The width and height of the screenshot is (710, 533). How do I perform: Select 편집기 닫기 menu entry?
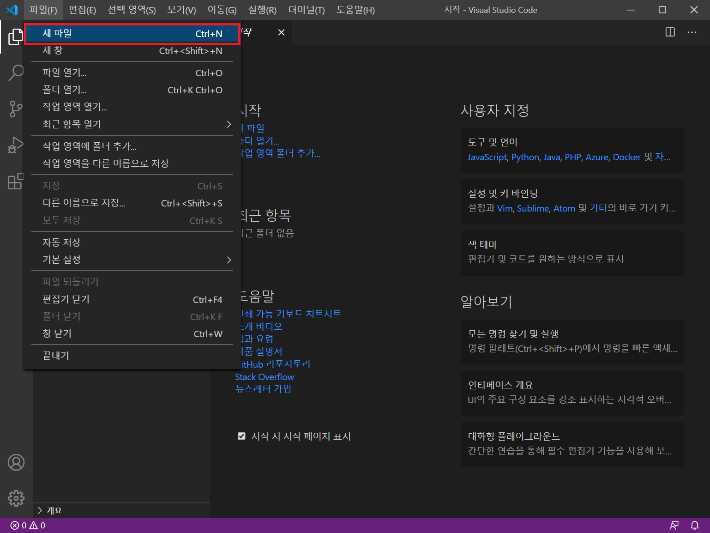coord(132,299)
